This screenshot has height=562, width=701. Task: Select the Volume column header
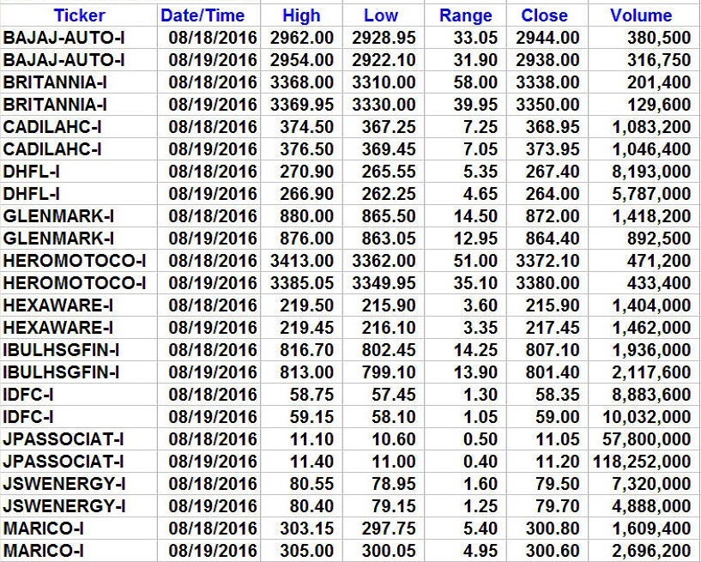[641, 15]
